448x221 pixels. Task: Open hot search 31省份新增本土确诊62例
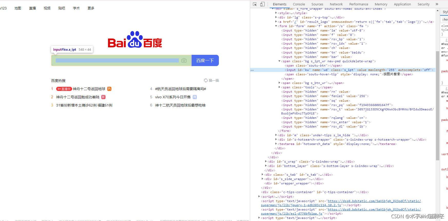click(84, 105)
